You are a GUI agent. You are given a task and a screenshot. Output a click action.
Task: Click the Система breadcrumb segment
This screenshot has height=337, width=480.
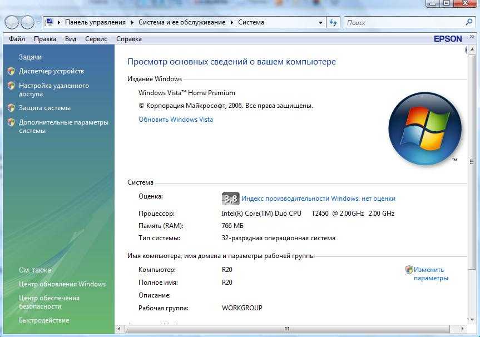(251, 22)
